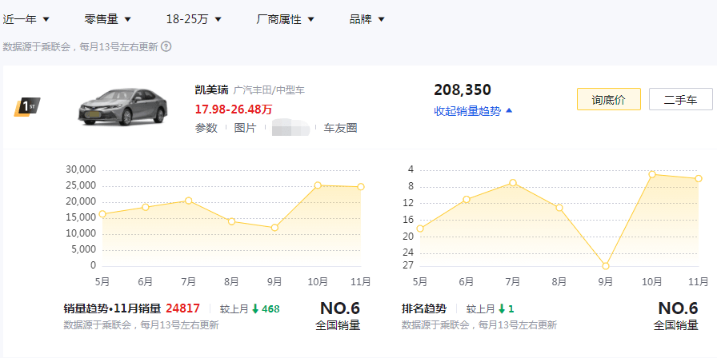
Task: Click the green down arrow beside 468
Action: pyautogui.click(x=255, y=309)
